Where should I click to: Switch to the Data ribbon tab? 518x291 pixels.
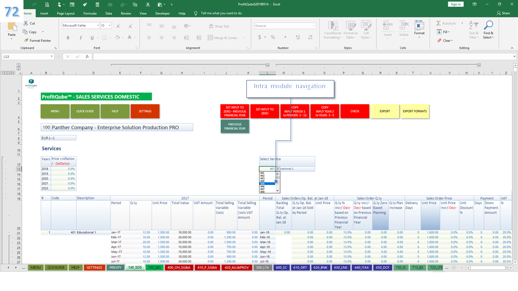[x=109, y=13]
